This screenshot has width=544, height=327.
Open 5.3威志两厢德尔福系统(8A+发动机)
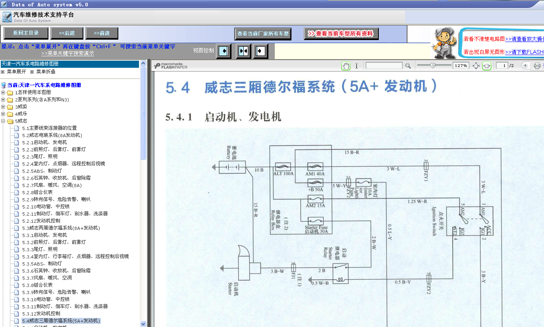61,228
